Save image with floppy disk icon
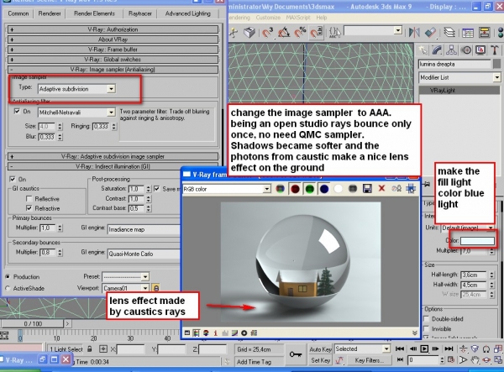This screenshot has height=372, width=504. pos(367,189)
